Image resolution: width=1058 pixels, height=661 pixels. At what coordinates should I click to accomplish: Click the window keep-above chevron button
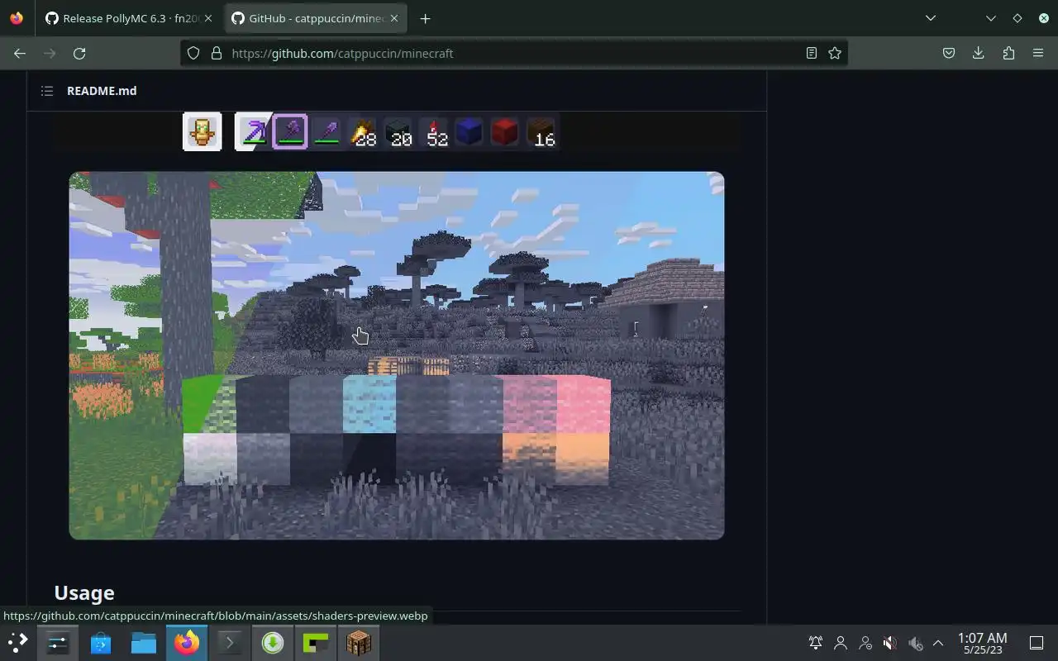tap(991, 18)
